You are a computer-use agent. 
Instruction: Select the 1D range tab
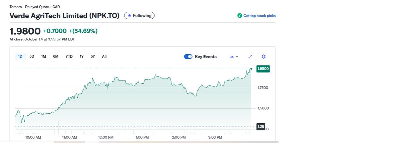20,57
